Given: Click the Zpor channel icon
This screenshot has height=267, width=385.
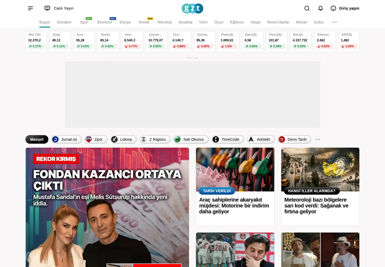Looking at the screenshot, I should [88, 139].
